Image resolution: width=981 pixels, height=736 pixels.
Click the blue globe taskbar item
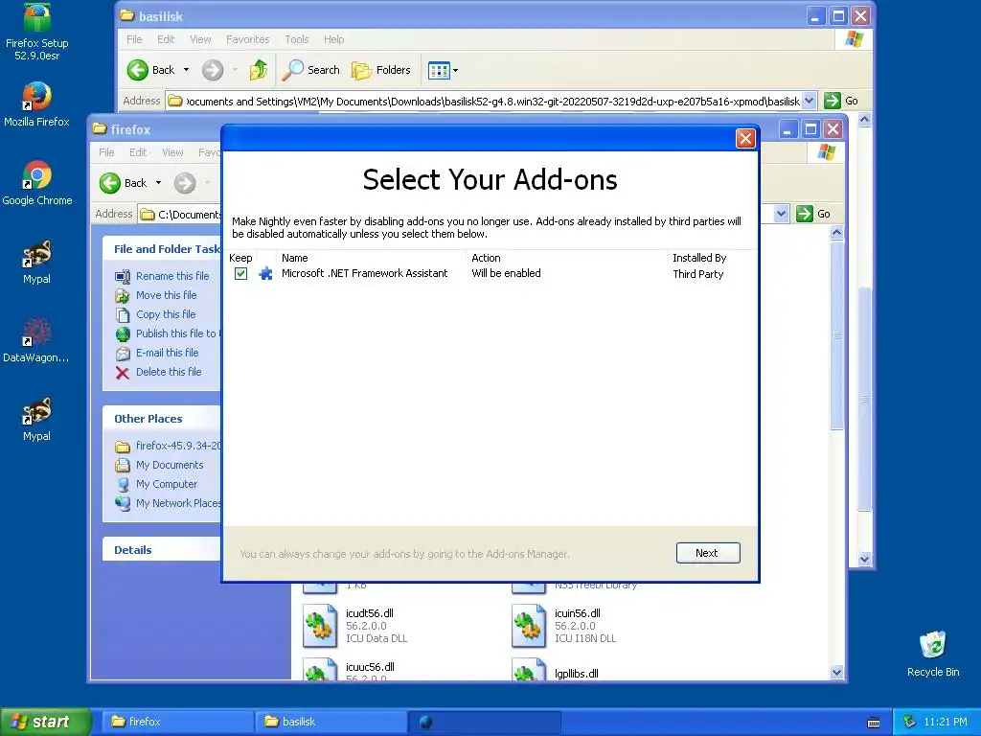click(x=485, y=722)
